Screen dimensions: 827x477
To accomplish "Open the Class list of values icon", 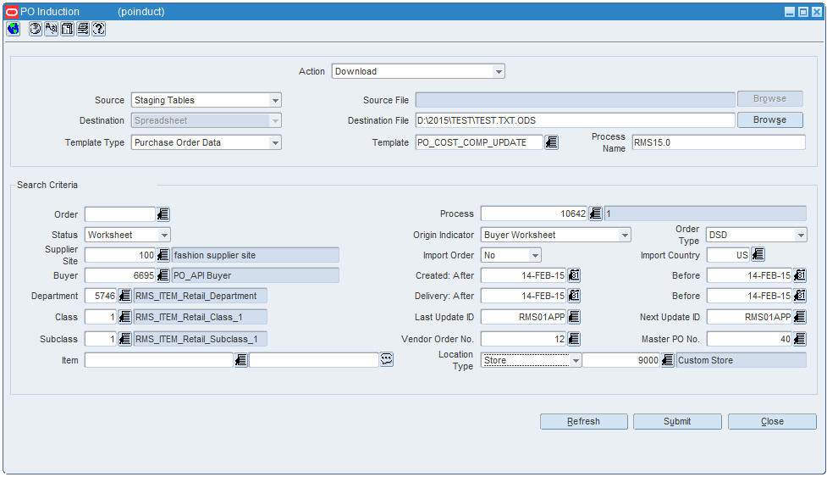I will (x=124, y=317).
